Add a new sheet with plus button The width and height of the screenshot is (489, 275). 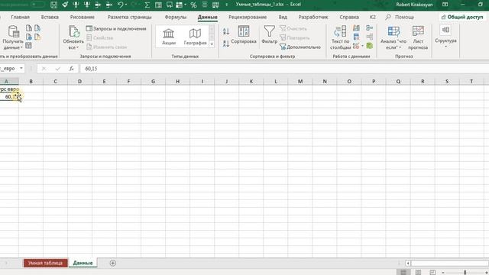coord(113,263)
